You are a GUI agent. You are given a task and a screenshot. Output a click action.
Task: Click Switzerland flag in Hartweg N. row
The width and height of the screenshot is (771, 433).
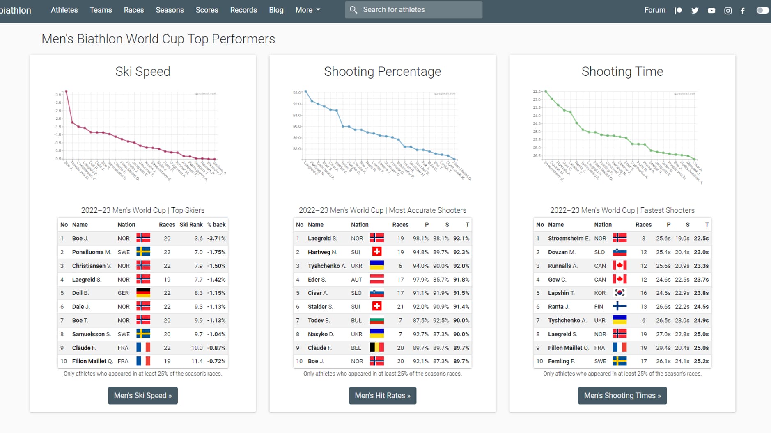(x=377, y=252)
